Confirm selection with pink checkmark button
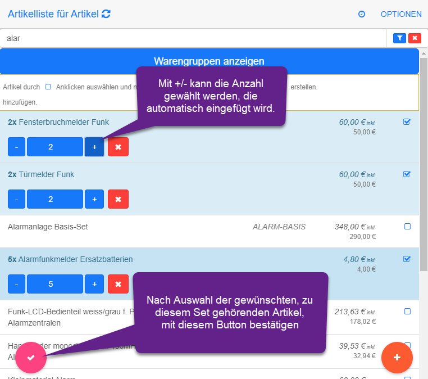 [31, 358]
